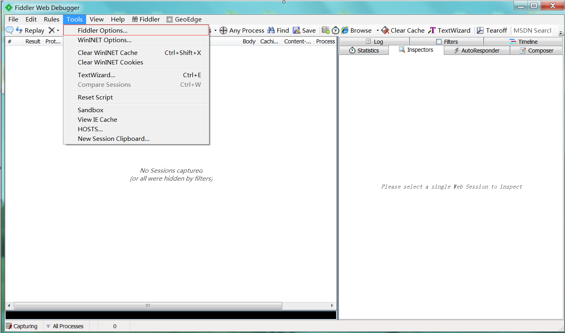Open the View menu
This screenshot has width=565, height=333.
click(96, 19)
